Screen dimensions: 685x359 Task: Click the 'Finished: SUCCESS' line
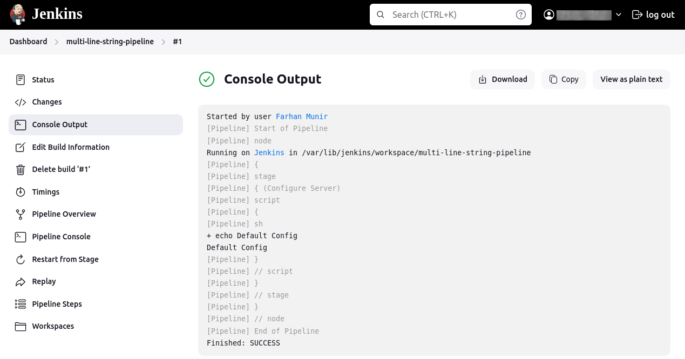(243, 343)
